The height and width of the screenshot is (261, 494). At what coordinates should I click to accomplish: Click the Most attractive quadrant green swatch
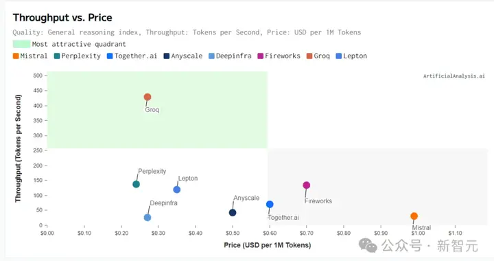[21, 44]
